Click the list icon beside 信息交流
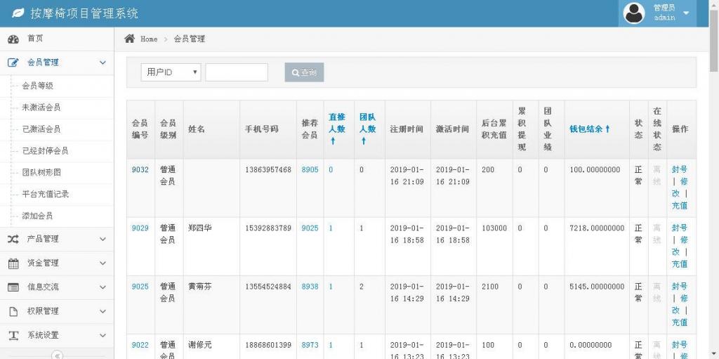Screen dimensions: 719x359 tap(13, 287)
